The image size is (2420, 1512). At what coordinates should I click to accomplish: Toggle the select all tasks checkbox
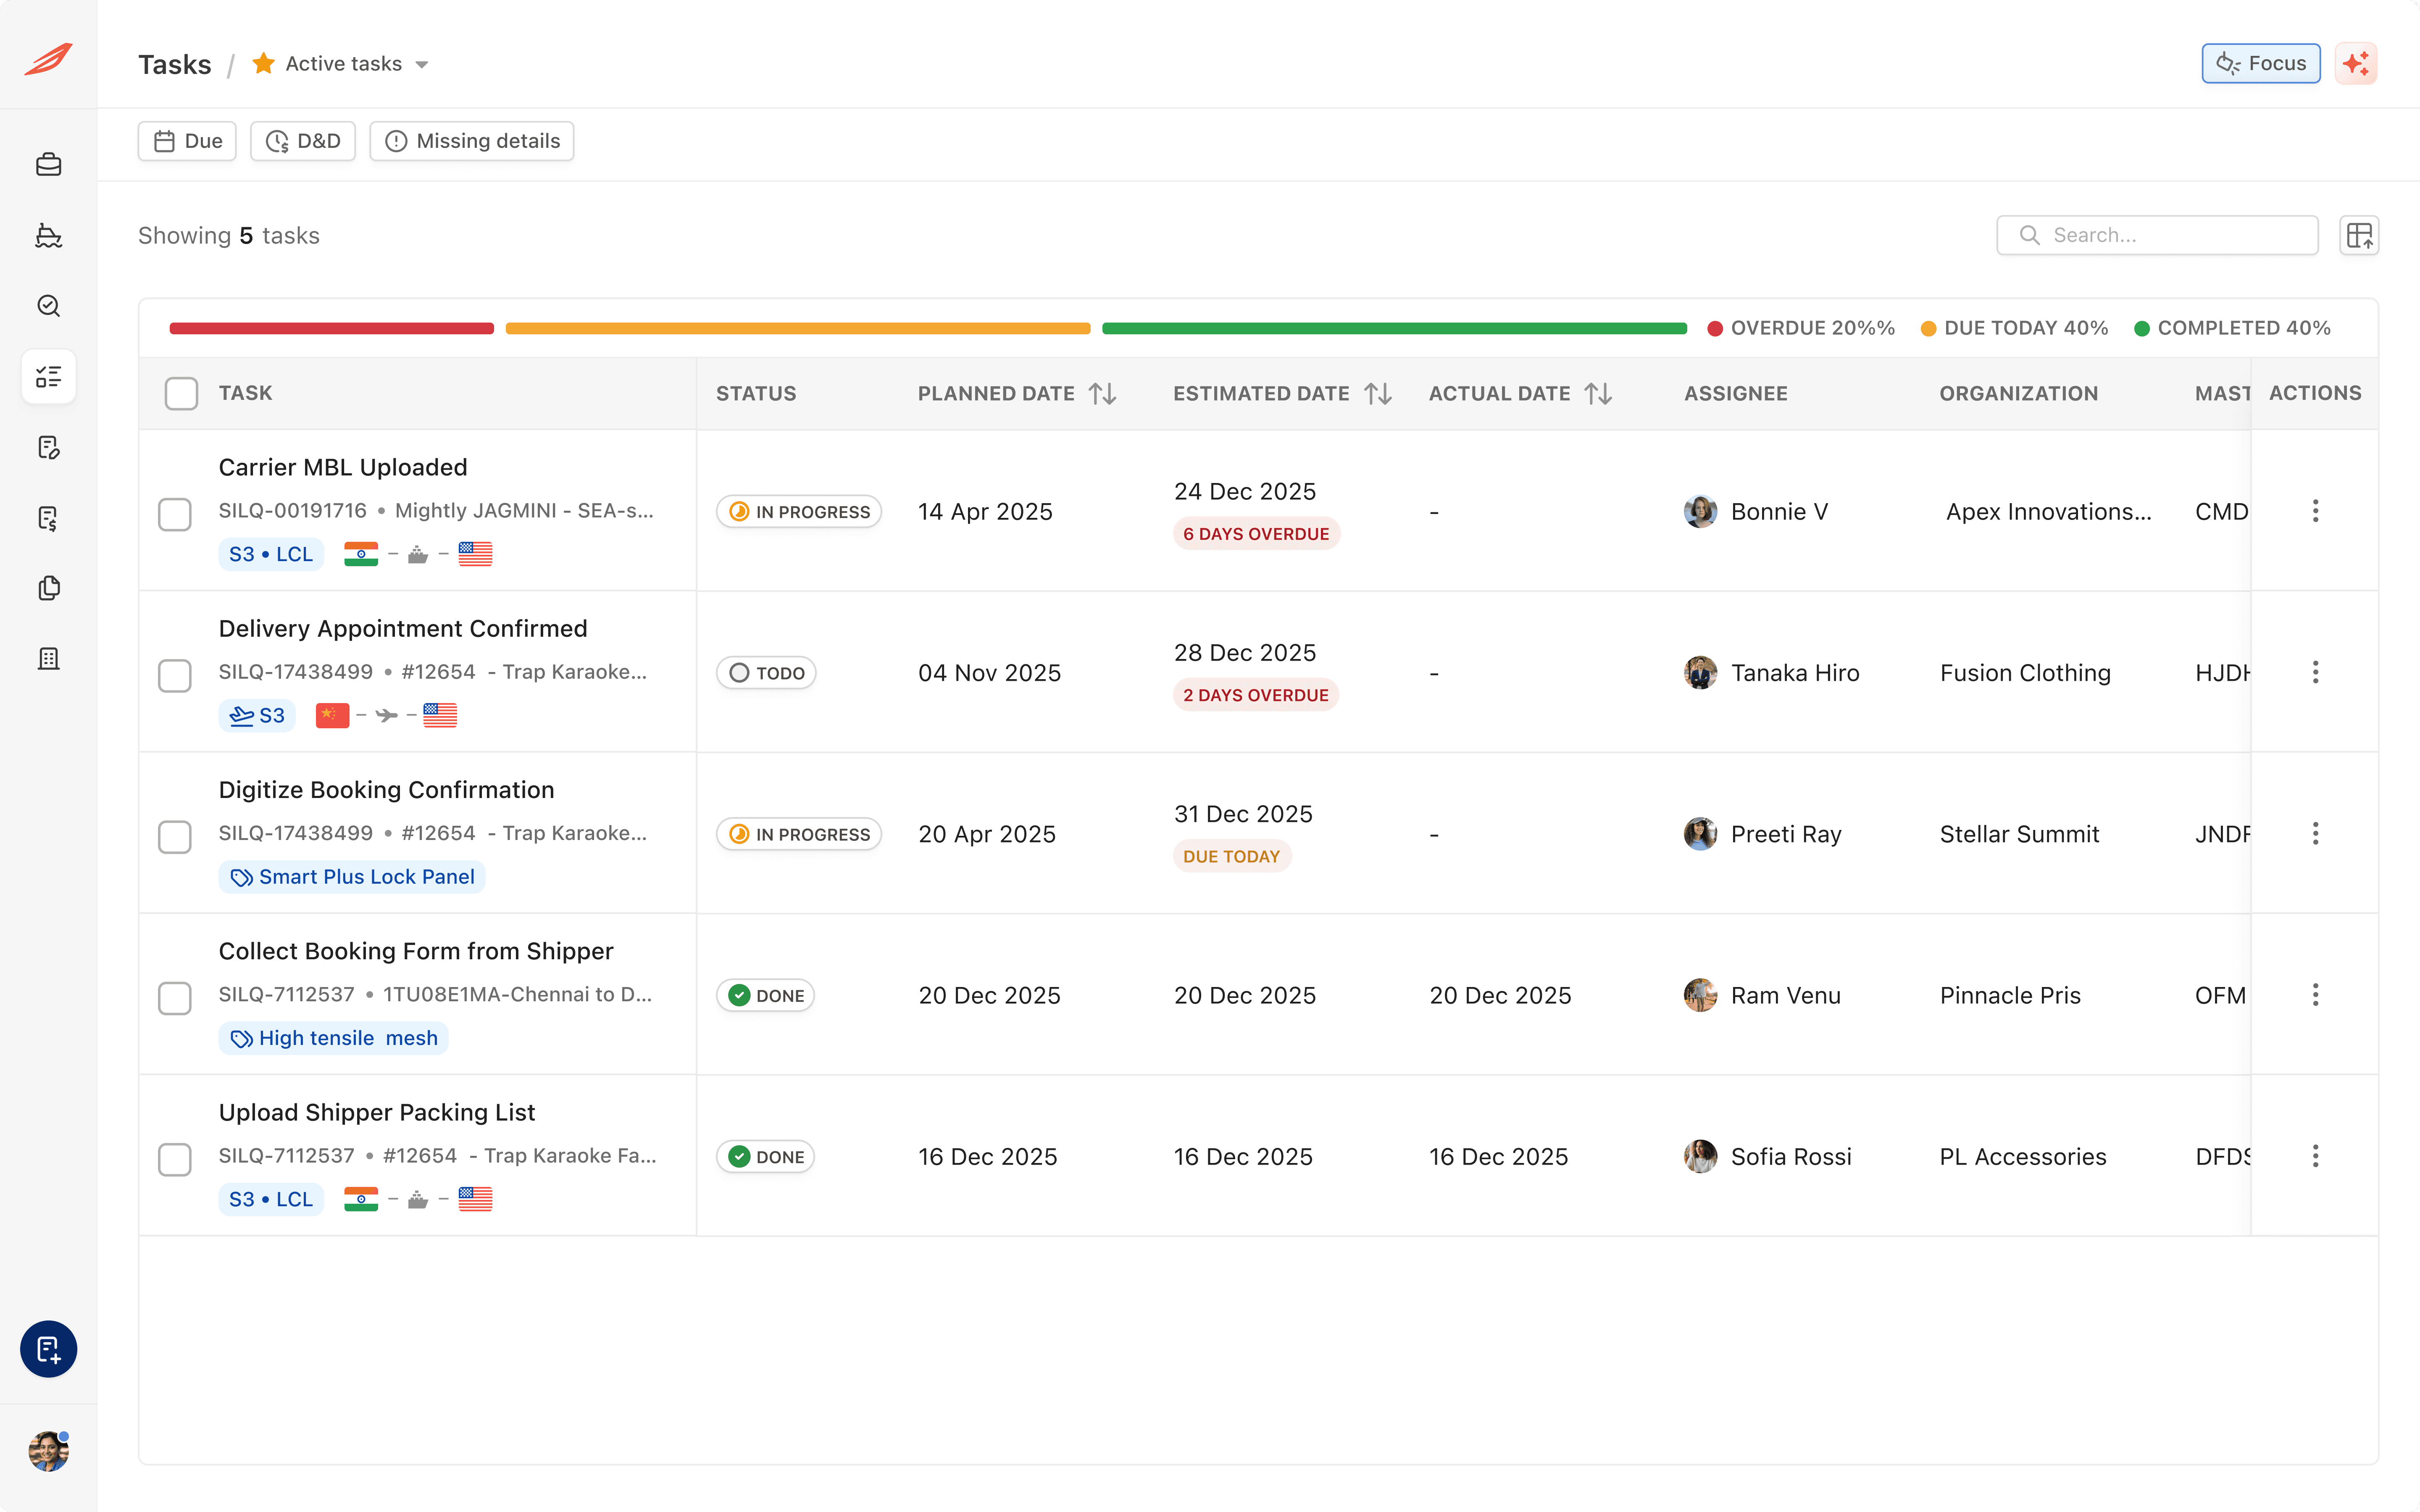click(x=181, y=393)
